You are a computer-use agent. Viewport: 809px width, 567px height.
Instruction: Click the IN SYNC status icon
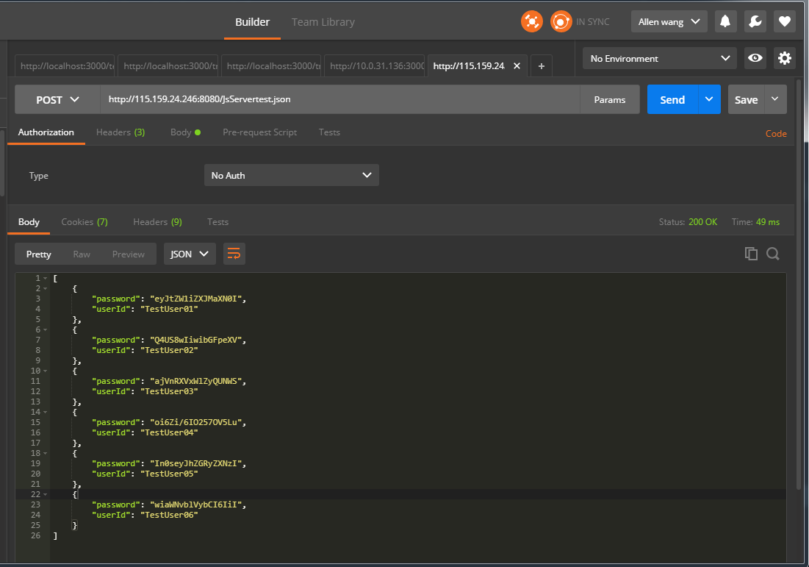pos(561,21)
